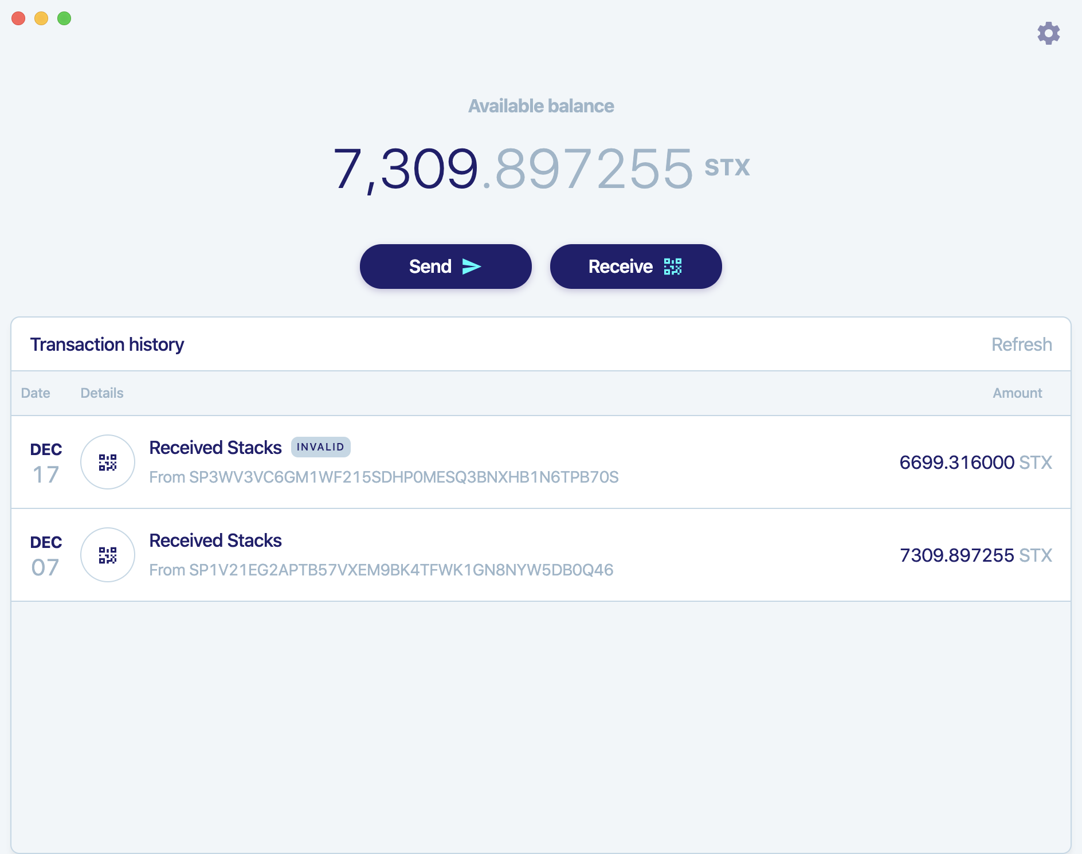Click the Amount column header to sort

pyautogui.click(x=1017, y=393)
